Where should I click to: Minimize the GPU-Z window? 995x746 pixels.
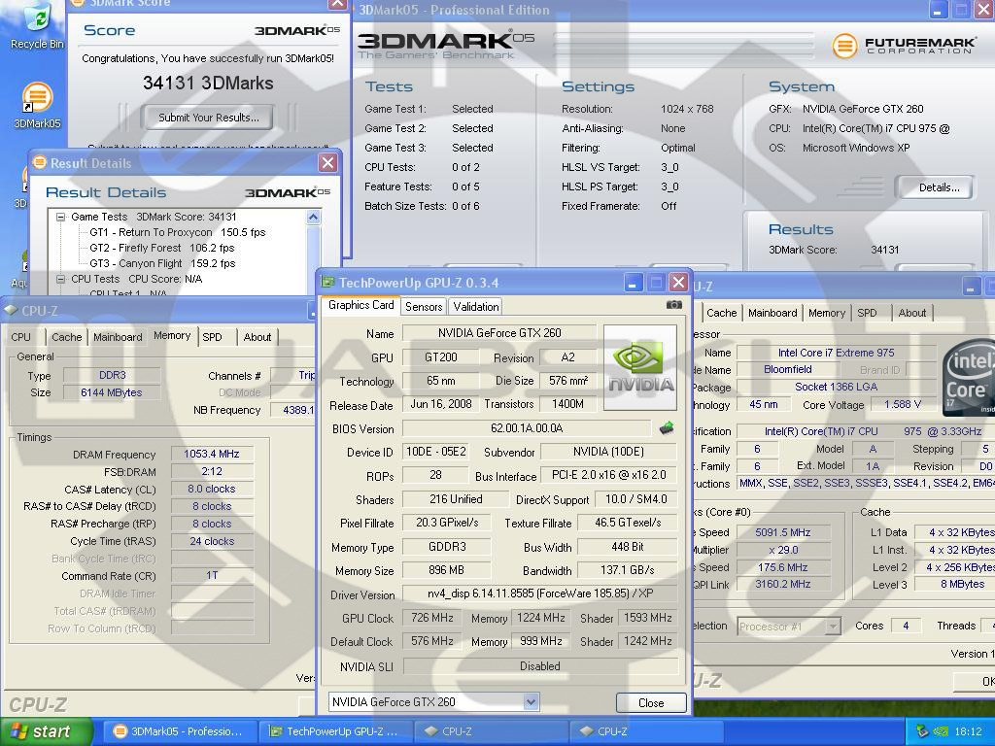pos(633,283)
